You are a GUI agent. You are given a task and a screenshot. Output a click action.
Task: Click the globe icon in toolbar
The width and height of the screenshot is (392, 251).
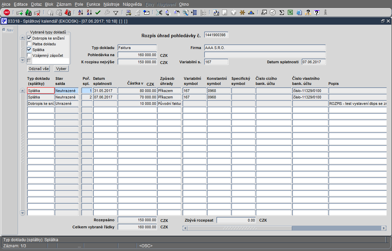[x=234, y=12]
